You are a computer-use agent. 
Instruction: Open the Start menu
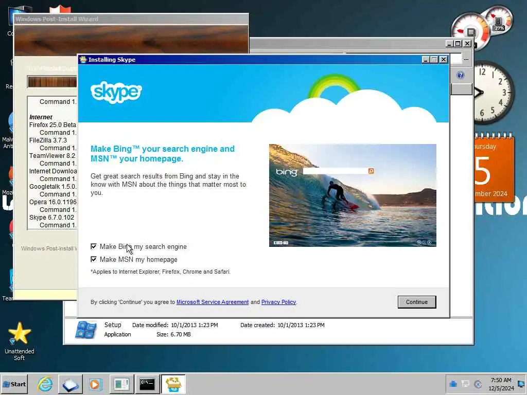tap(14, 384)
